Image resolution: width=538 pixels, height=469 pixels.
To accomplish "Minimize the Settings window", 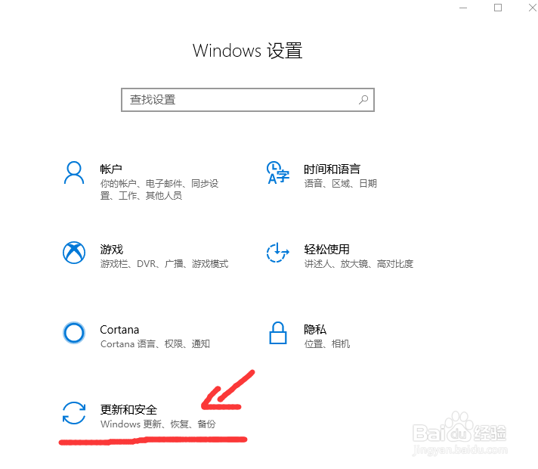I will [463, 8].
